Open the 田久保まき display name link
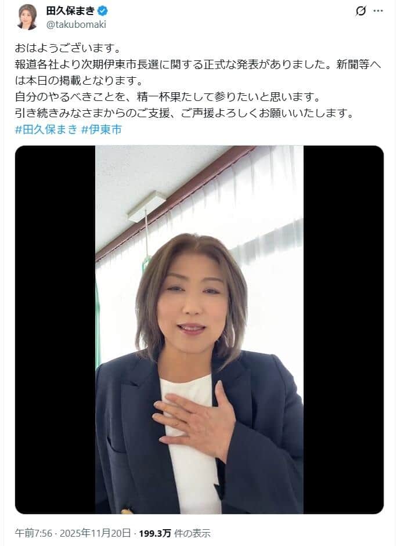The width and height of the screenshot is (397, 546). (x=70, y=11)
